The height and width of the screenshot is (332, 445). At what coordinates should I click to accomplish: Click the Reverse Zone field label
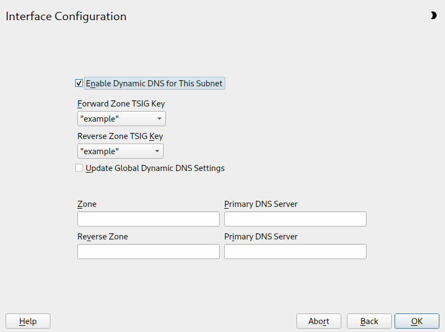pos(103,237)
